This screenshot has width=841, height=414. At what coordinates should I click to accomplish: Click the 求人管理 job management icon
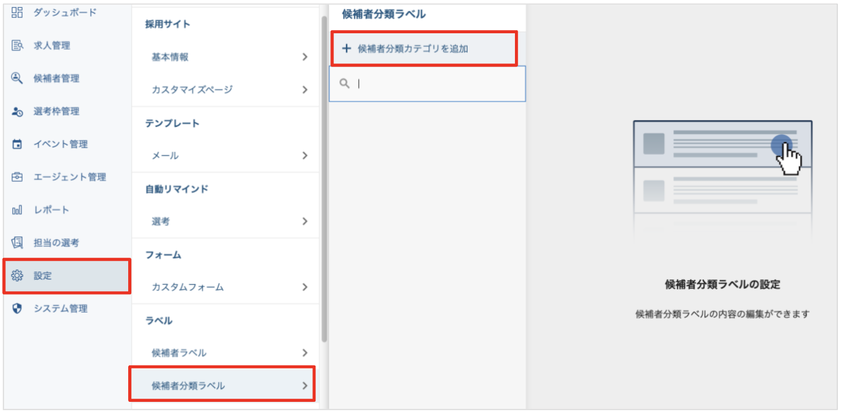(x=17, y=45)
